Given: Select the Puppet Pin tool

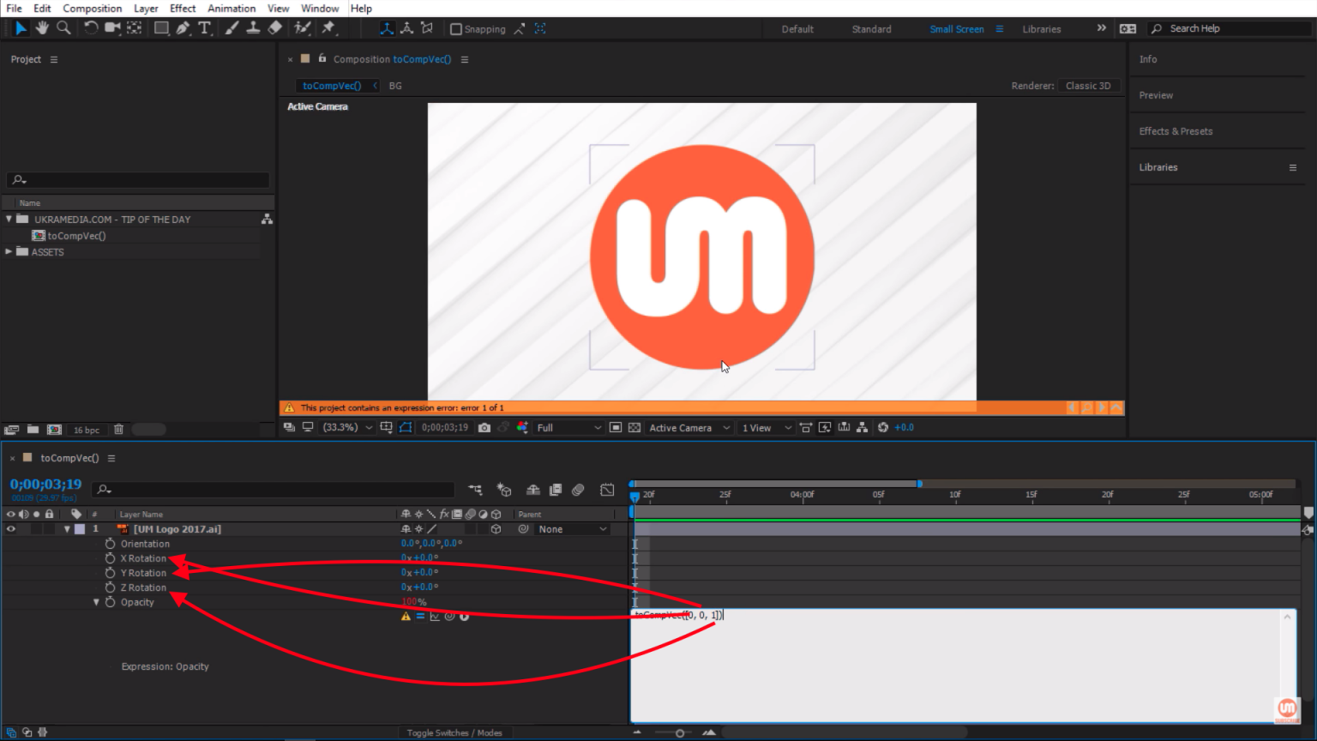Looking at the screenshot, I should coord(328,28).
